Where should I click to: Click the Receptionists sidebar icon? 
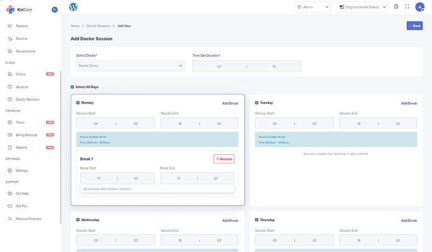(x=10, y=51)
